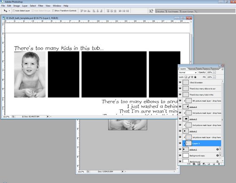Image resolution: width=236 pixels, height=183 pixels.
Task: Click the distribute bottom edges icon
Action: pos(115,11)
